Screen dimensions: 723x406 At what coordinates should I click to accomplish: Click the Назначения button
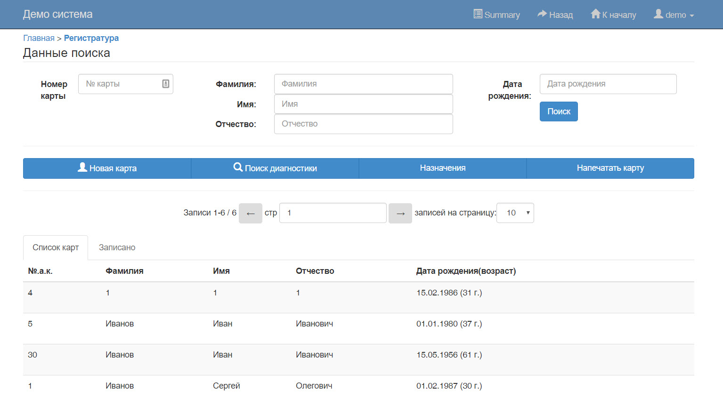443,168
